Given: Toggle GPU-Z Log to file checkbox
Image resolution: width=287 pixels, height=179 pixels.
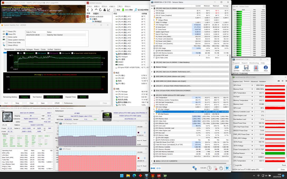Looking at the screenshot, I should [x=234, y=165].
